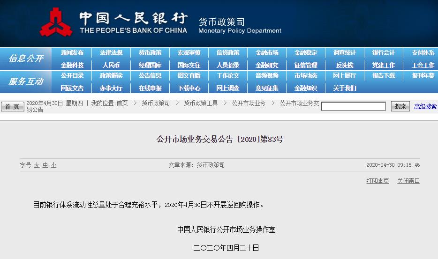Click the People's Bank of China logo
The image size is (438, 259).
[x=56, y=22]
